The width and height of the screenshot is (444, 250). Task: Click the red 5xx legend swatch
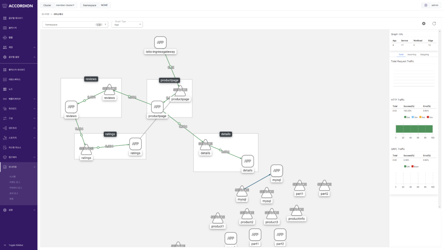coord(428,117)
